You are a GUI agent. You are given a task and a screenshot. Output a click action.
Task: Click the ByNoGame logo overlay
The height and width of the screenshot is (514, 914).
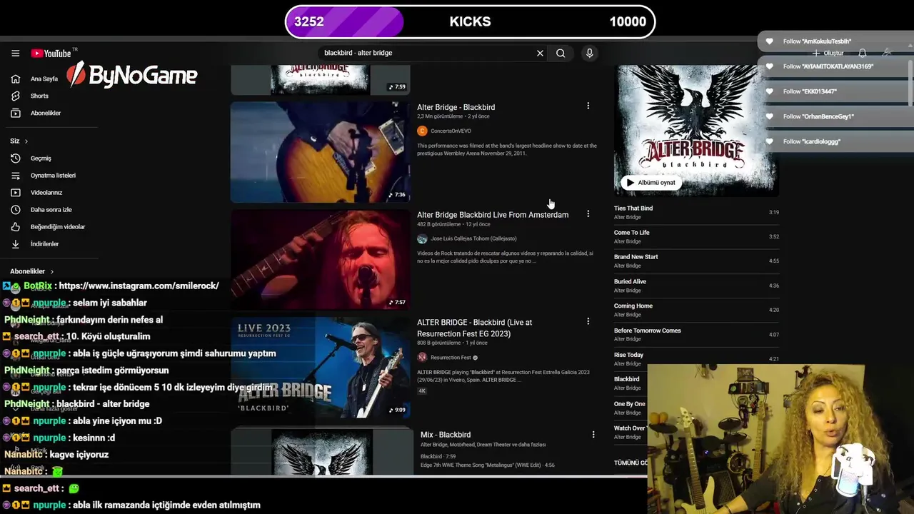pyautogui.click(x=132, y=75)
